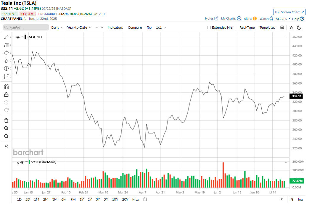The width and height of the screenshot is (312, 205).
Task: Add TSLA to Watch list star
Action: [271, 19]
